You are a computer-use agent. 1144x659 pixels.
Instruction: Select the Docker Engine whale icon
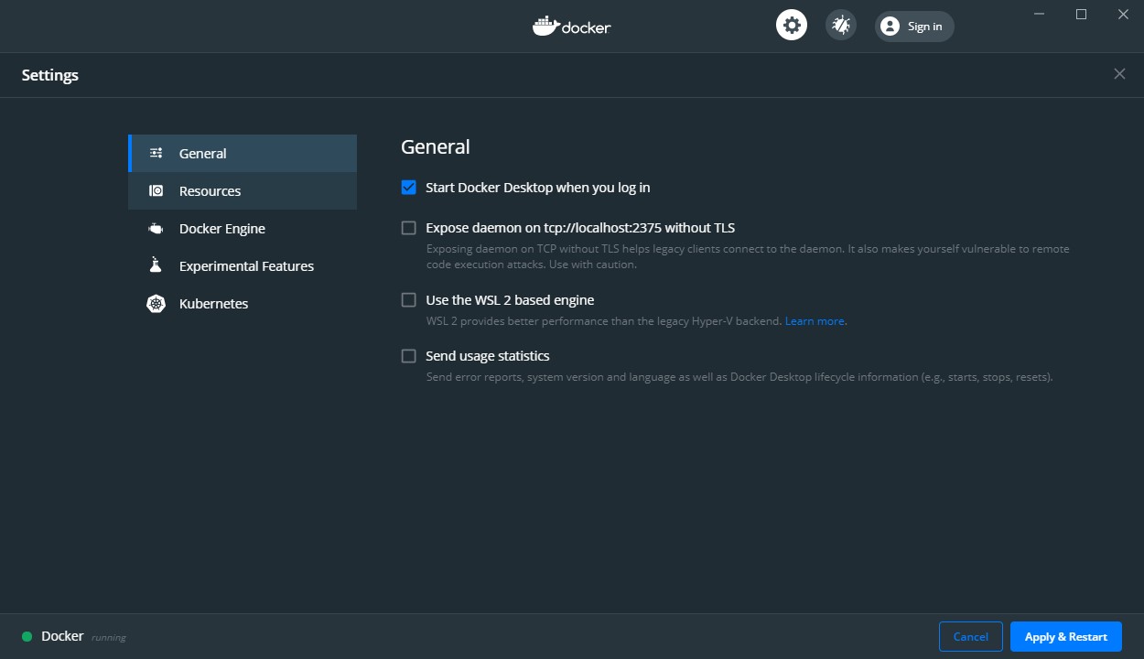[156, 228]
